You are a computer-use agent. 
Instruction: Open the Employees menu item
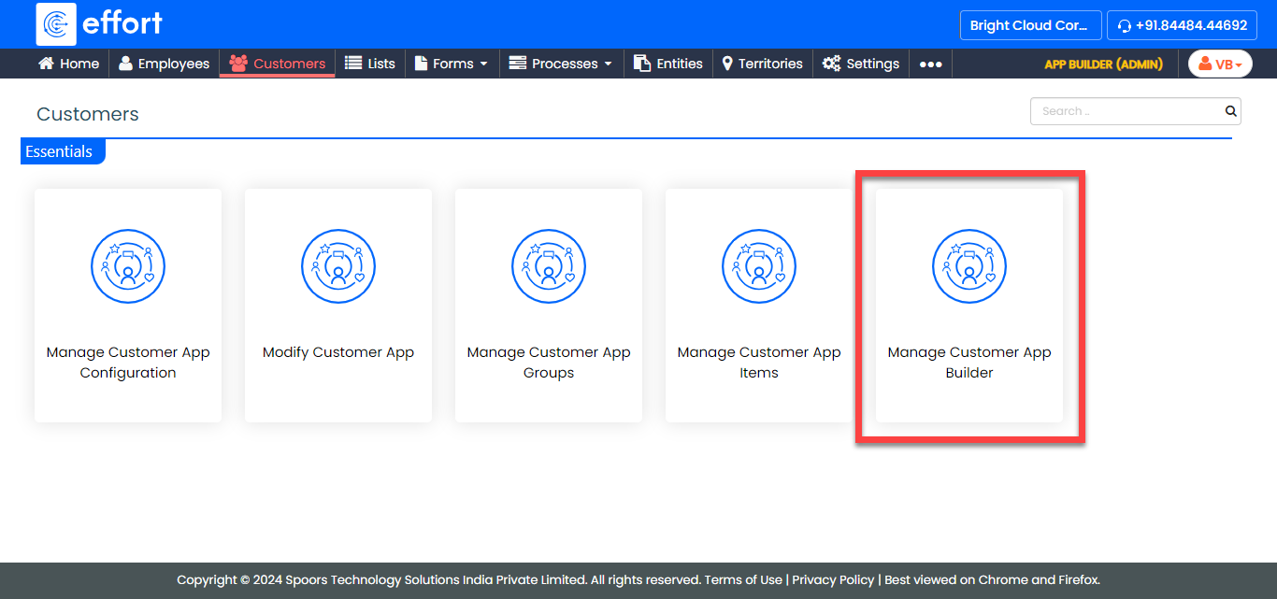coord(165,64)
